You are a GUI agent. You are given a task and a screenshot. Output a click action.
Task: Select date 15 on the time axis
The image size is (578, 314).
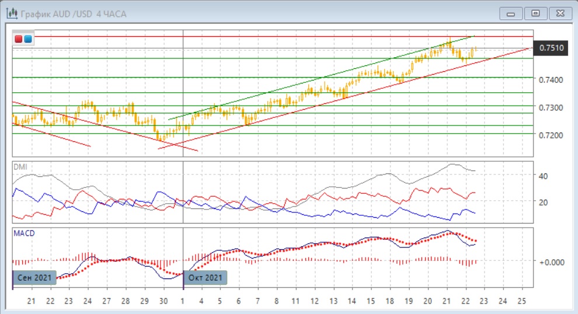[x=371, y=301]
